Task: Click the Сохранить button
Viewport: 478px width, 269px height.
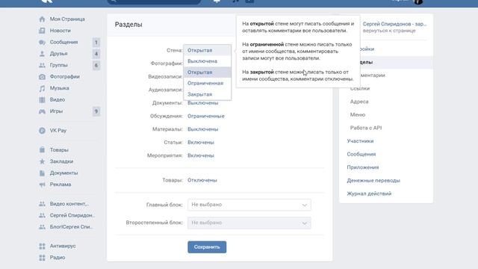Action: (207, 247)
